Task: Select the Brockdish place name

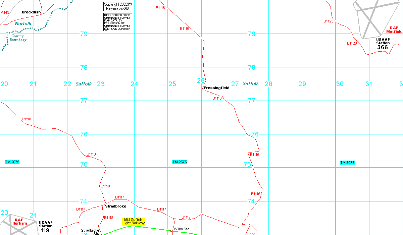Action: [31, 12]
